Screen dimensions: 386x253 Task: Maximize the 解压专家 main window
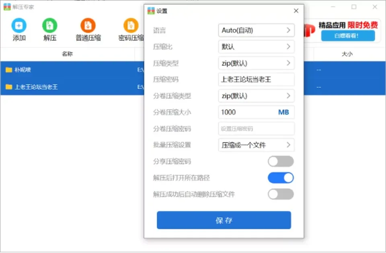coord(354,7)
